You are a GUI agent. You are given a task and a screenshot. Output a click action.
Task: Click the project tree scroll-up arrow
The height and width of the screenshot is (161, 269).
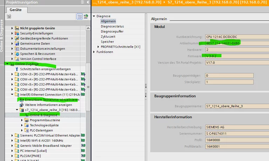(x=88, y=28)
